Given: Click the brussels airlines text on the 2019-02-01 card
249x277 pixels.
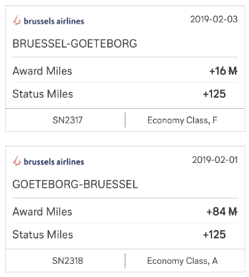Looking at the screenshot, I should point(54,162).
